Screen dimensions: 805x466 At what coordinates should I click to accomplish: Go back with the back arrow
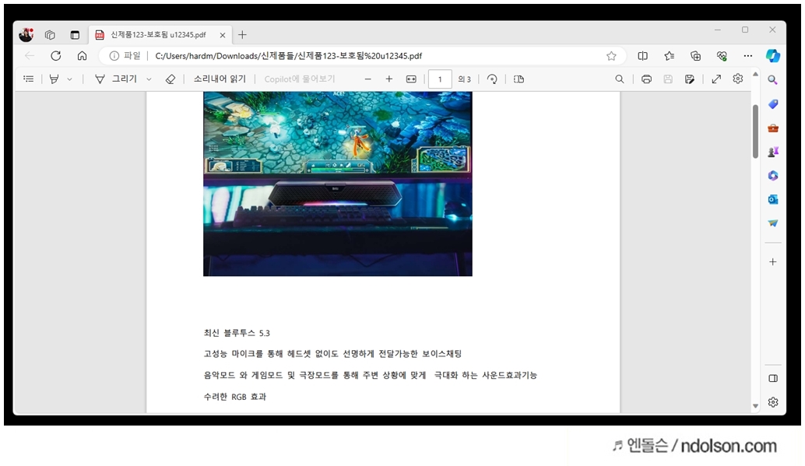30,56
